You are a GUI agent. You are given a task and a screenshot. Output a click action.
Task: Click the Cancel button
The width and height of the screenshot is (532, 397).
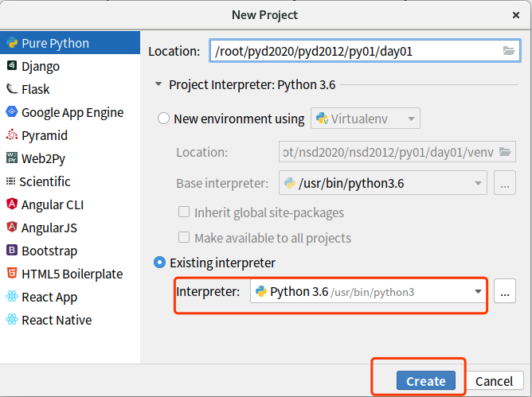[x=494, y=381]
